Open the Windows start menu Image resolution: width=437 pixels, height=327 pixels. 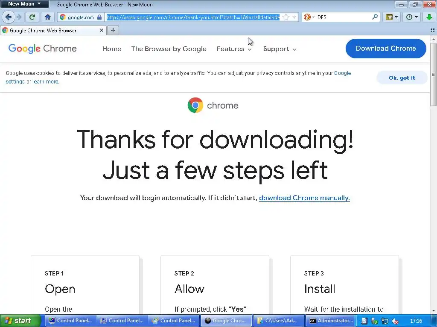[x=20, y=321]
